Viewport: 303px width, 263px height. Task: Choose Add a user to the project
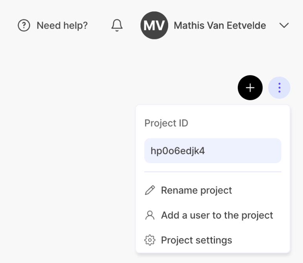coord(217,215)
